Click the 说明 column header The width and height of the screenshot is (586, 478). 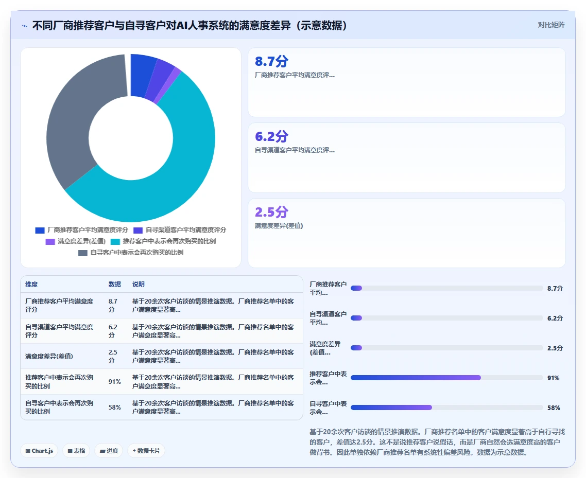(x=139, y=285)
